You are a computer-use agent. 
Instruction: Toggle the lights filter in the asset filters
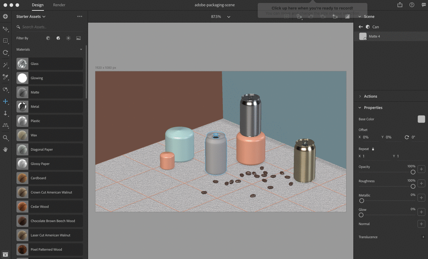point(68,38)
